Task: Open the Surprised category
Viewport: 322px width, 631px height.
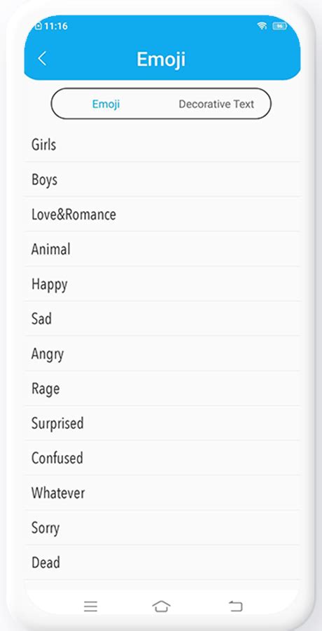Action: pyautogui.click(x=162, y=423)
